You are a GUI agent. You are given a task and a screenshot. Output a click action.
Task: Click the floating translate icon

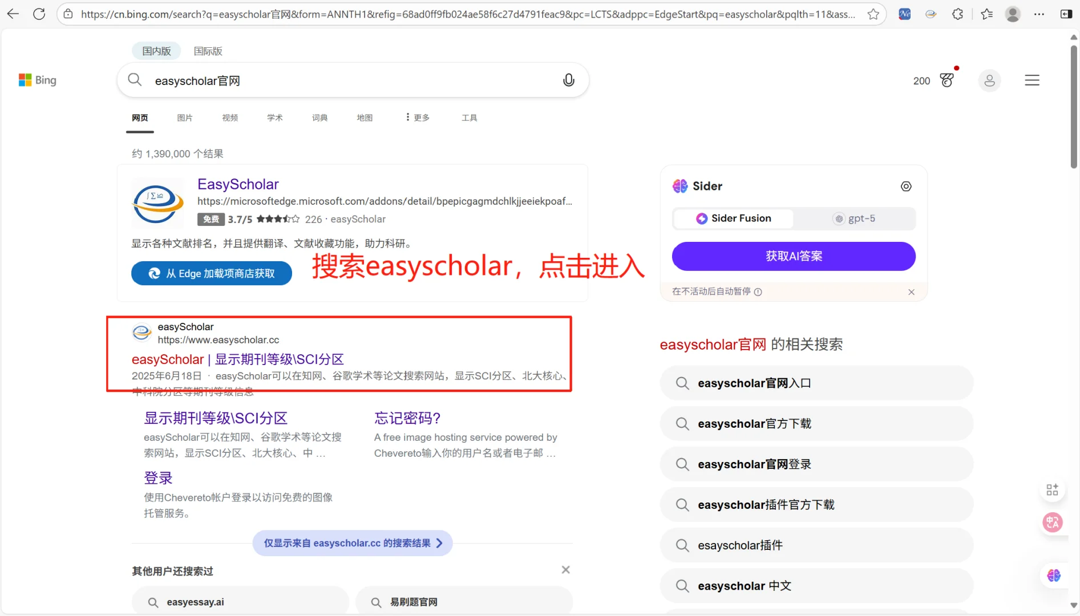[1053, 522]
